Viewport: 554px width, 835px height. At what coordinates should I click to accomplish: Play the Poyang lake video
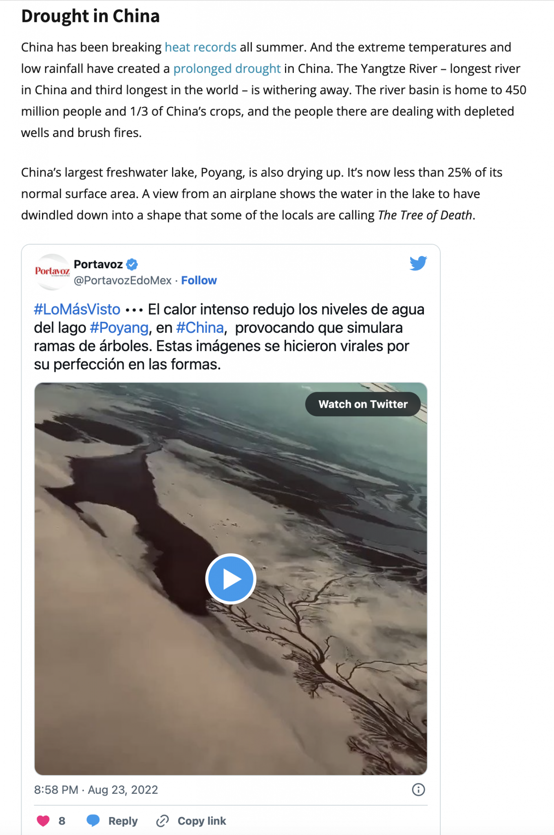click(231, 579)
